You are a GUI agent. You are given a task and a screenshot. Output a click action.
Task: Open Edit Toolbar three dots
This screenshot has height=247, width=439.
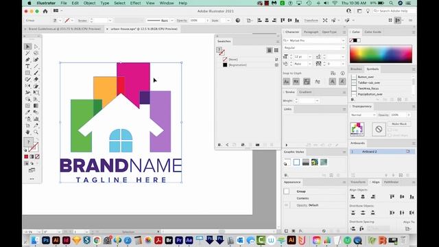pos(32,179)
